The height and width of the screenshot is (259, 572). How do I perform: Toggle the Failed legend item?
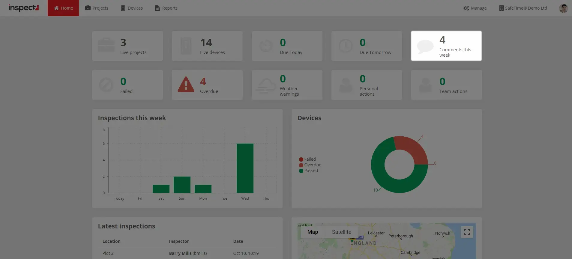[x=307, y=159]
